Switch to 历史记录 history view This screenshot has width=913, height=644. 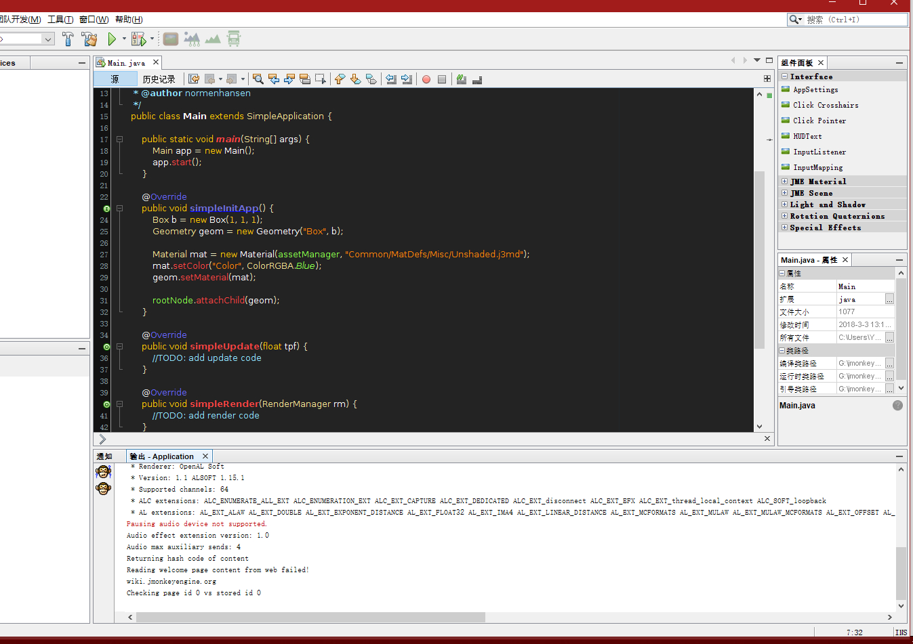click(159, 79)
